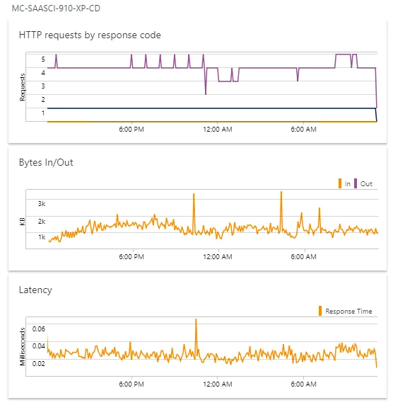Image resolution: width=393 pixels, height=405 pixels.
Task: Toggle the In series legend swatch
Action: 340,183
